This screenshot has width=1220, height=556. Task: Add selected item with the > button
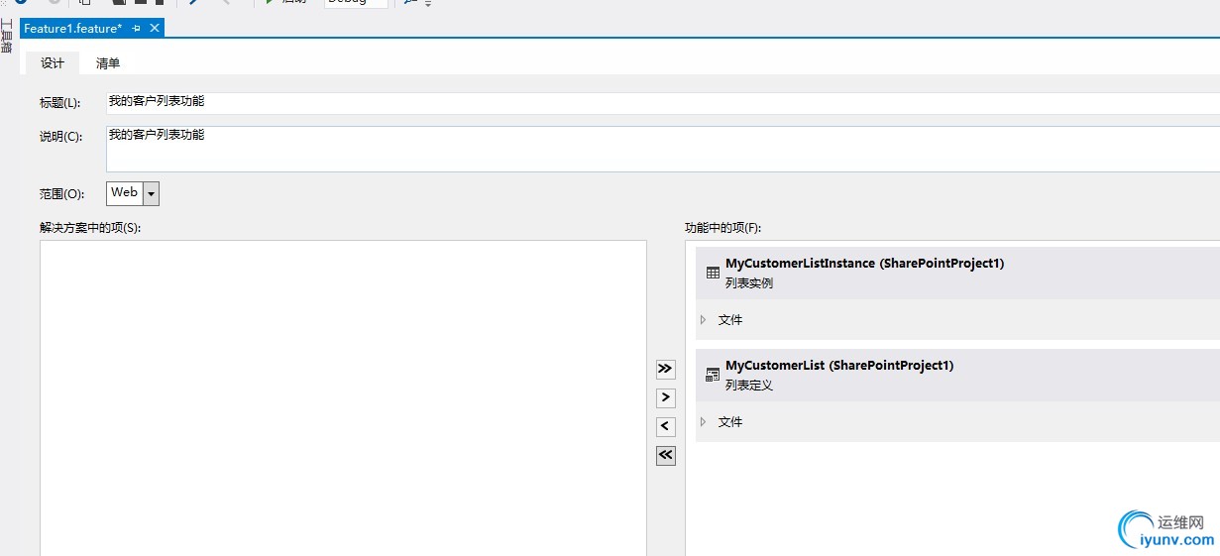click(x=665, y=397)
